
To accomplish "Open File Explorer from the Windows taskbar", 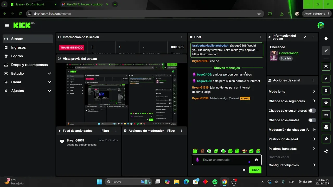I will click(177, 182).
